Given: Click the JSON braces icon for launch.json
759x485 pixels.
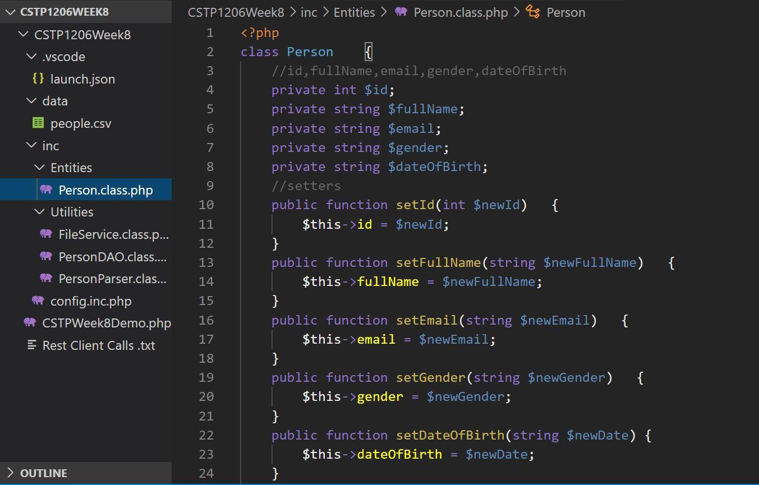Looking at the screenshot, I should click(37, 78).
